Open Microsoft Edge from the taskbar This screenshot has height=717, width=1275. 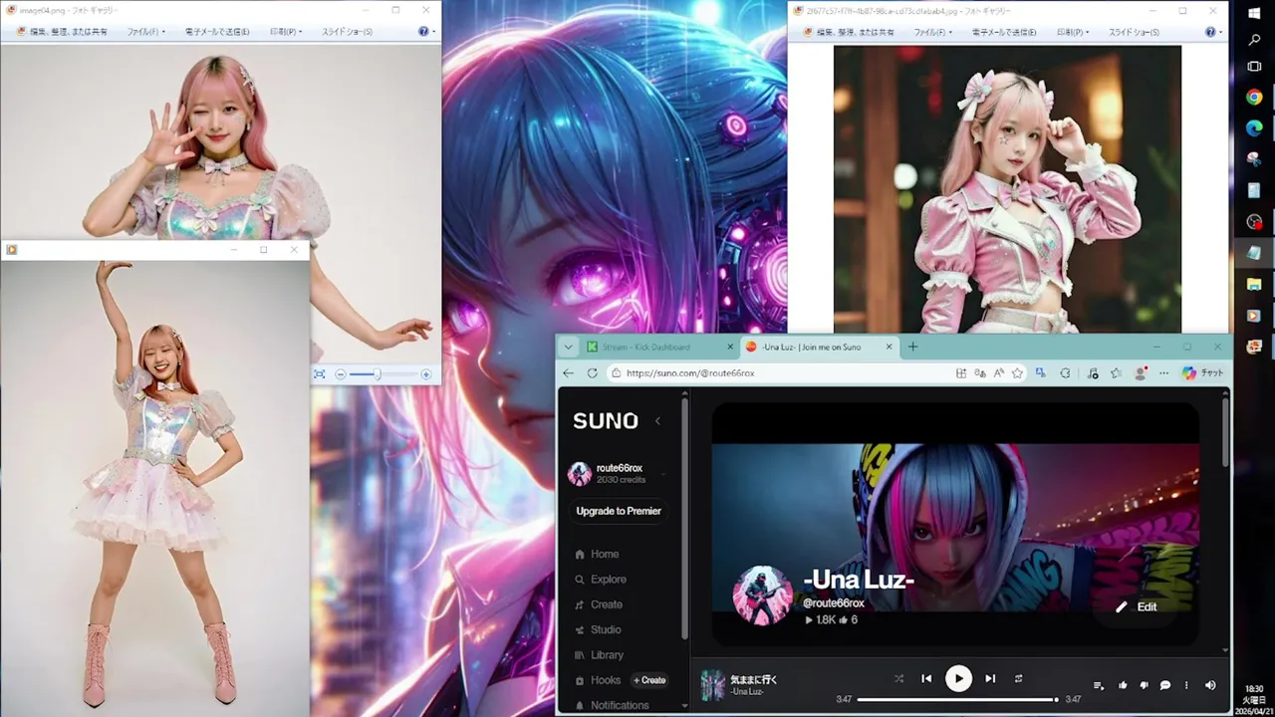tap(1254, 128)
